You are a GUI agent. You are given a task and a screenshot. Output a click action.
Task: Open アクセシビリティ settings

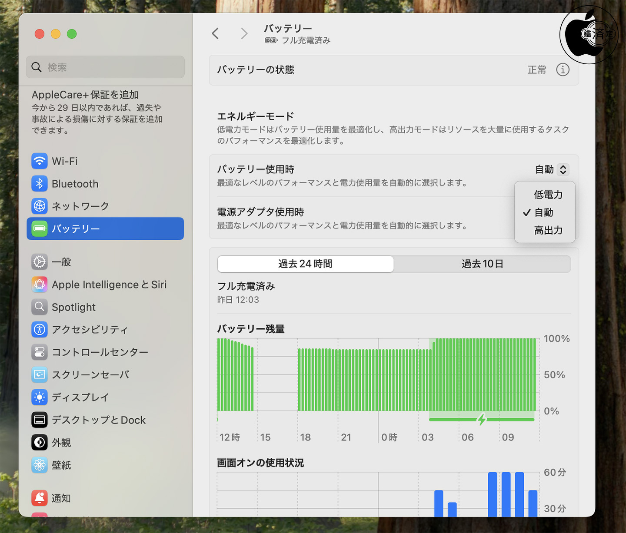tap(90, 330)
